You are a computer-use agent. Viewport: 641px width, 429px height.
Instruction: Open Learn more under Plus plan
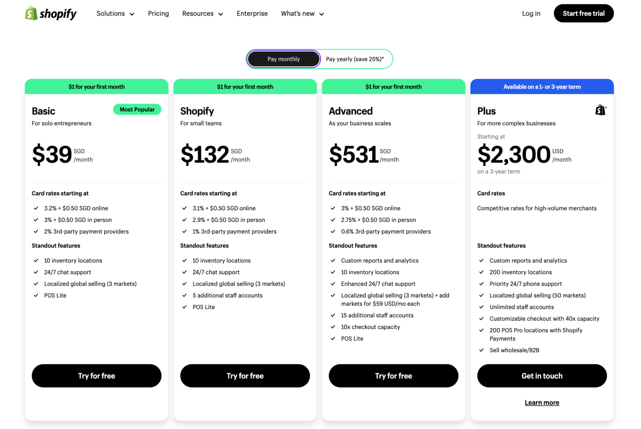[x=542, y=402]
